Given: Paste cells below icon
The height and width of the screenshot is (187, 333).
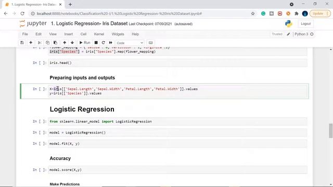Looking at the screenshot, I should point(55,43).
